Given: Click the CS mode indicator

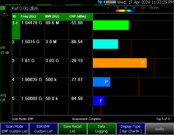Looking at the screenshot, I should (3, 8).
